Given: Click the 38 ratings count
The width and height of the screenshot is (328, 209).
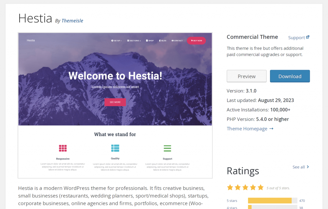Looking at the screenshot, I should [301, 207].
